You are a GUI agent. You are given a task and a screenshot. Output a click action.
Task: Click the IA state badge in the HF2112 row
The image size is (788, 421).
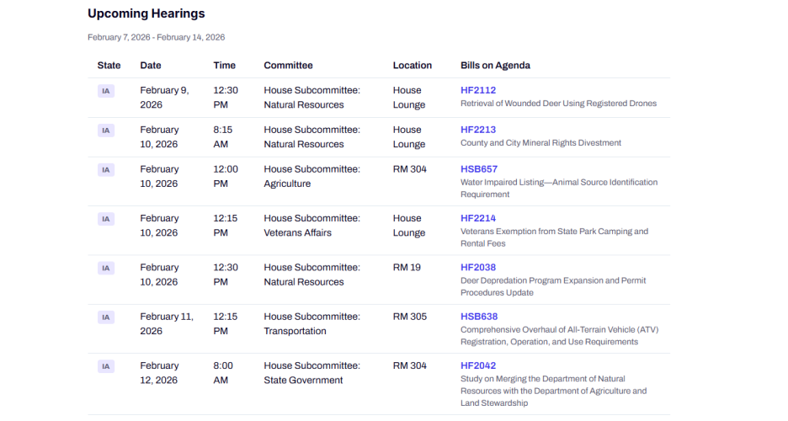(x=106, y=91)
